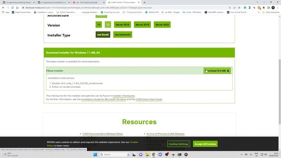This screenshot has width=281, height=158.
Task: Open Windows Start menu in the taskbar
Action: click(x=95, y=154)
